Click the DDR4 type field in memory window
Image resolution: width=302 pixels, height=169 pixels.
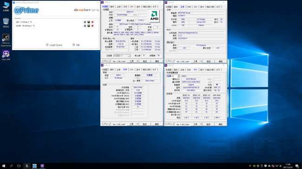(118, 75)
